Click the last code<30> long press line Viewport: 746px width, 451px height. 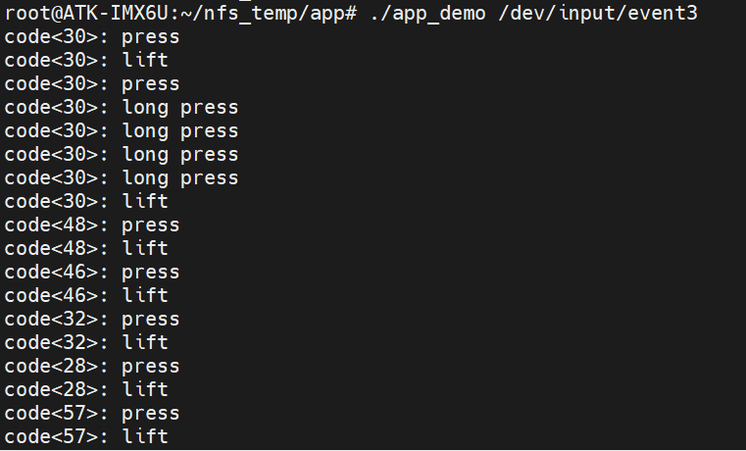(122, 178)
